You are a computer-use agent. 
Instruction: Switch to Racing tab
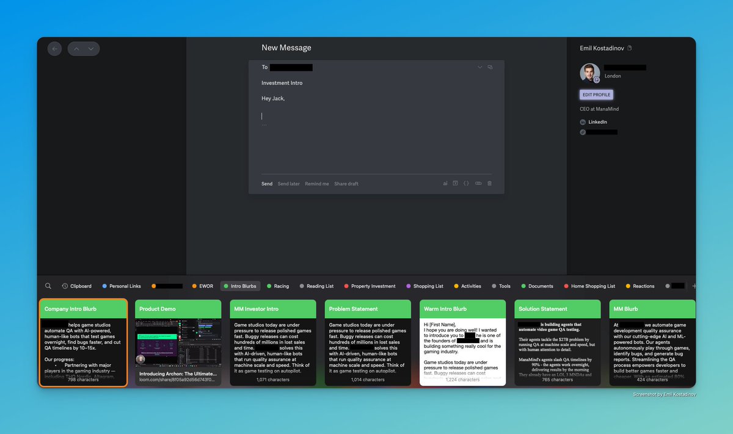[278, 286]
